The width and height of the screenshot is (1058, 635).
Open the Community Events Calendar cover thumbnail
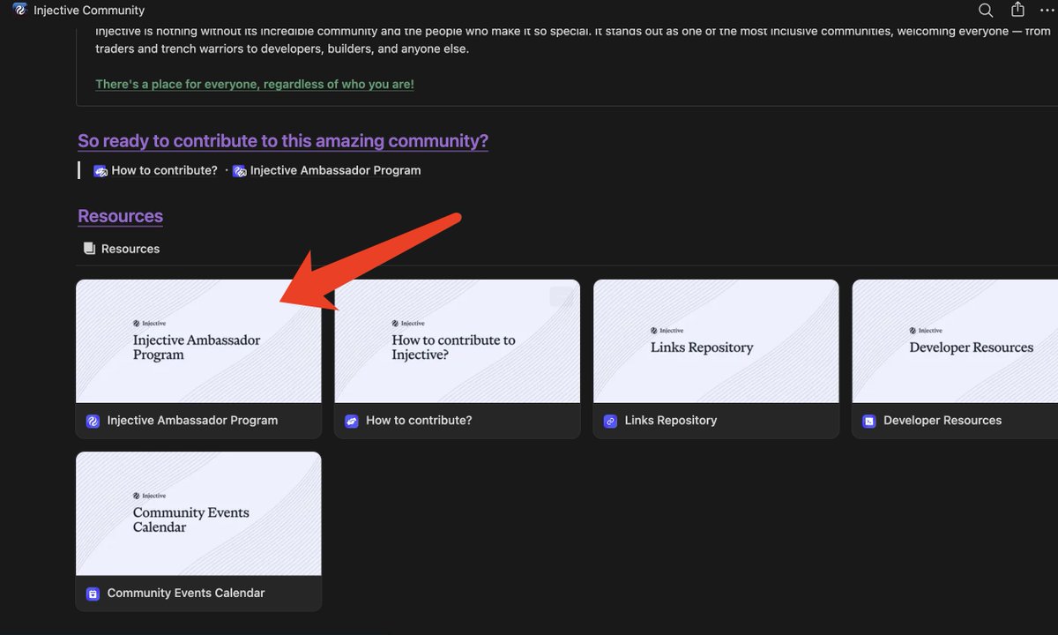(x=198, y=514)
